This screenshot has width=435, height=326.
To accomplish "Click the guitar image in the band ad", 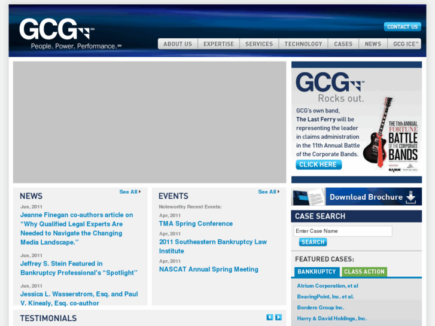I will 377,132.
